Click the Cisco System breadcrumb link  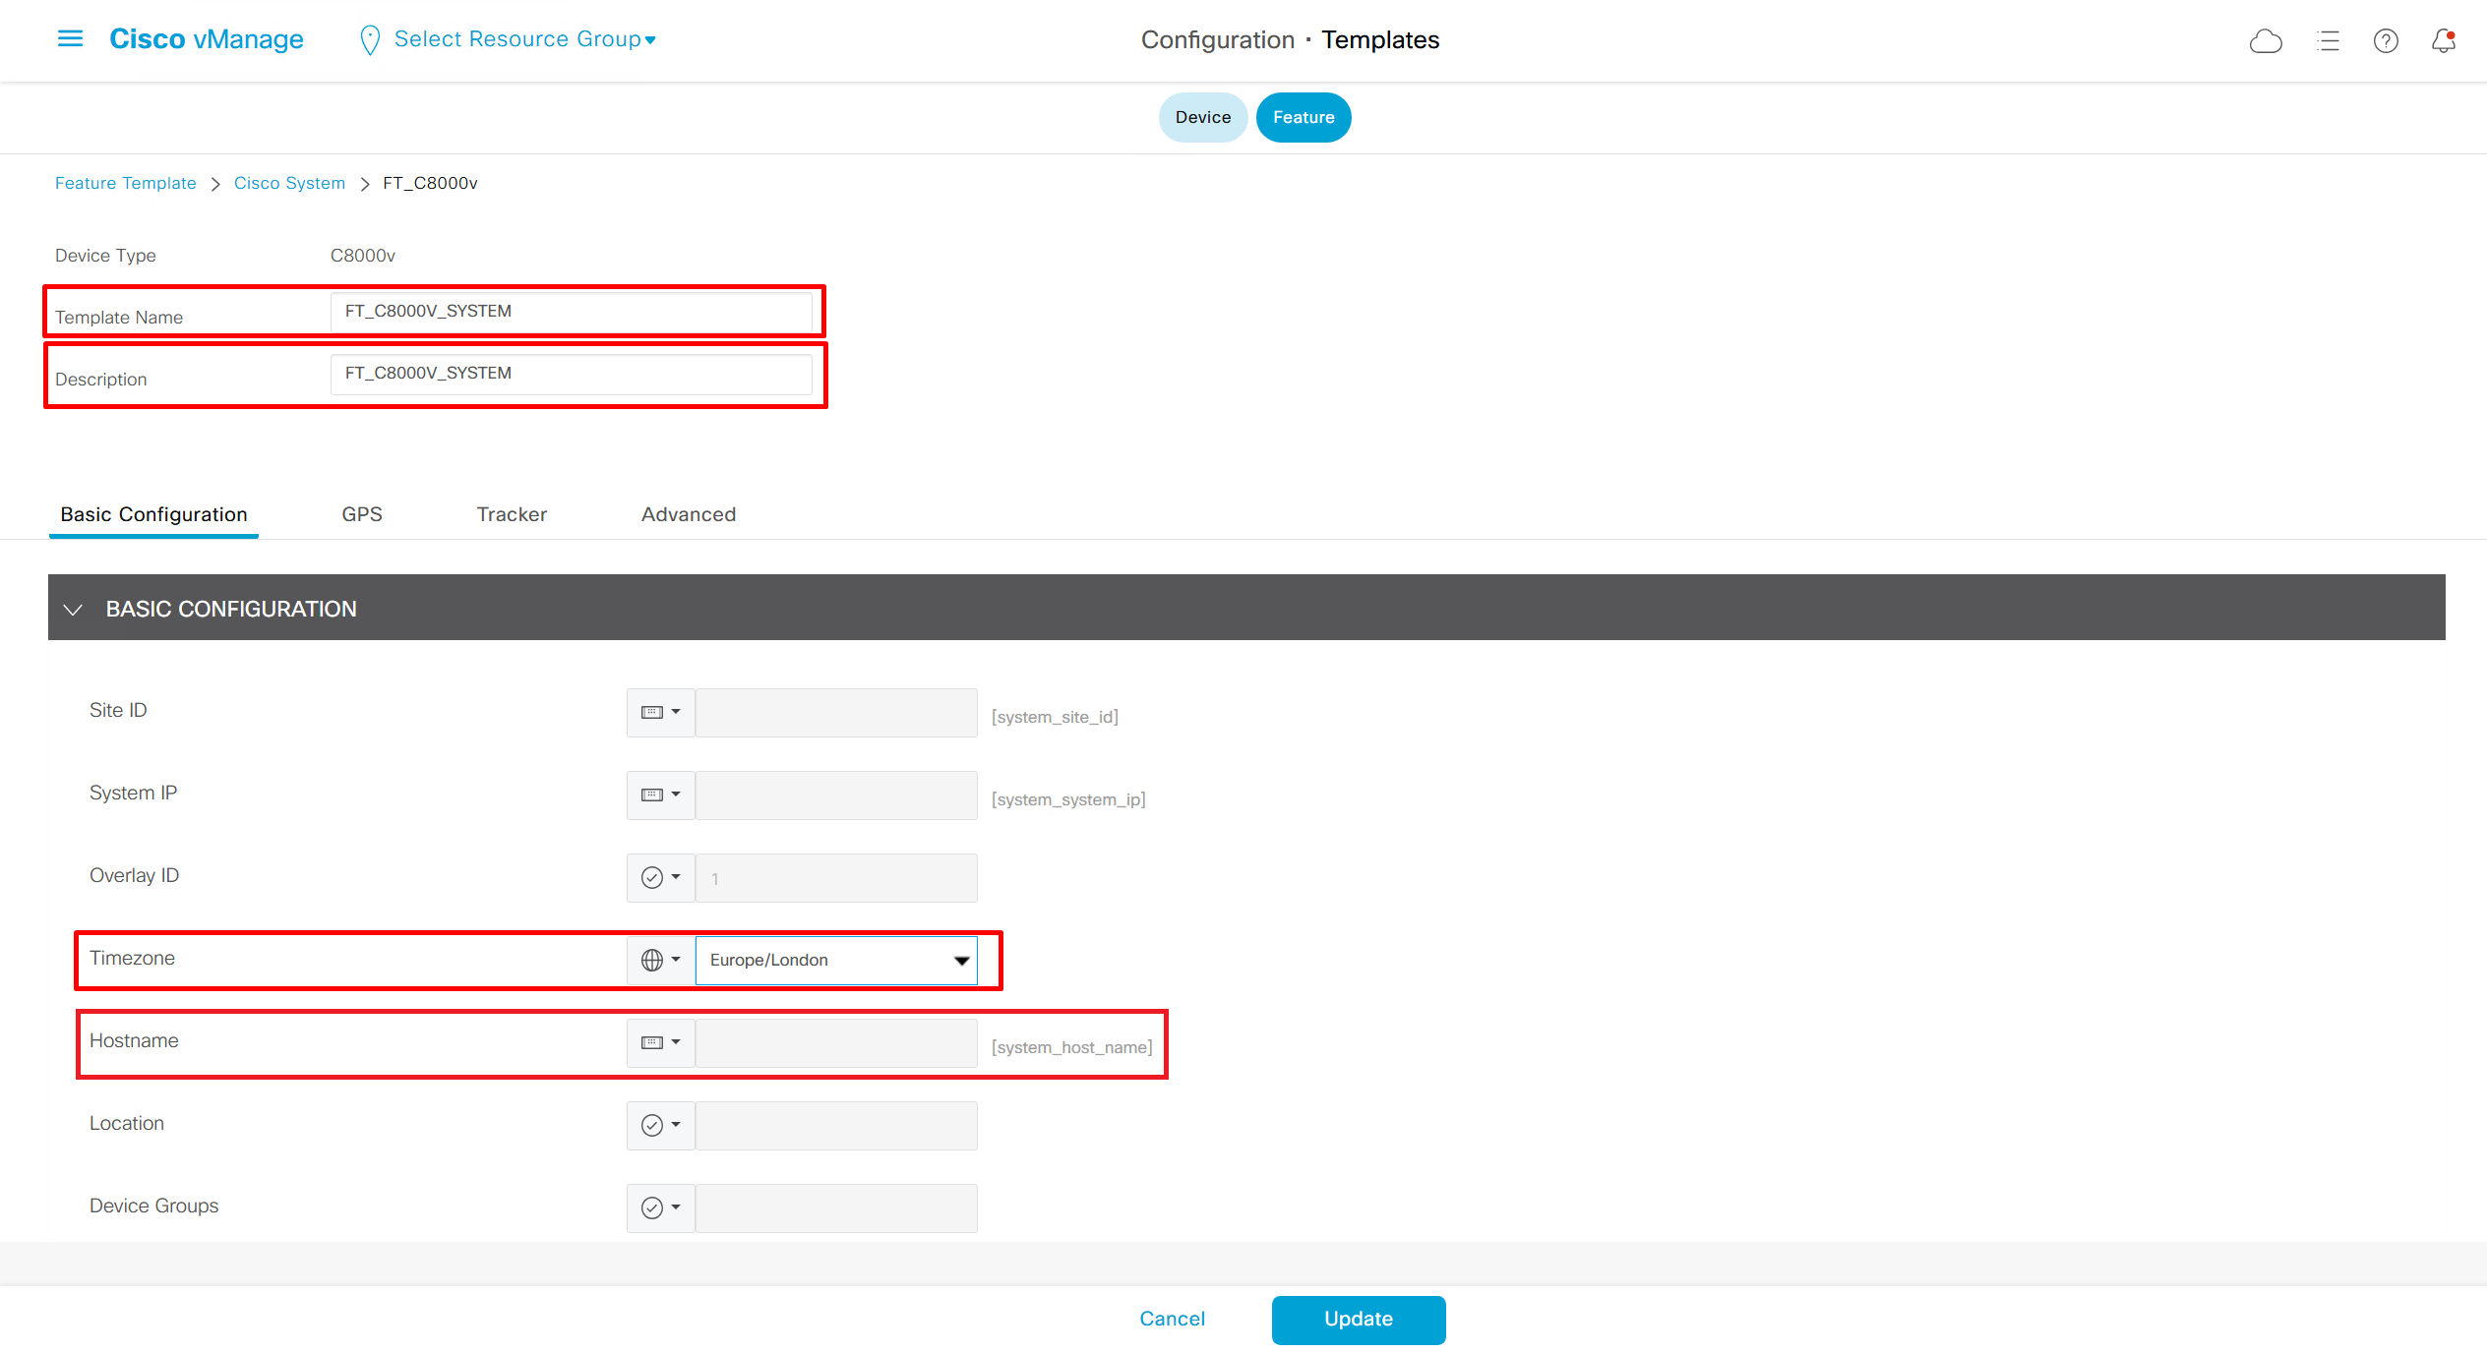point(289,183)
